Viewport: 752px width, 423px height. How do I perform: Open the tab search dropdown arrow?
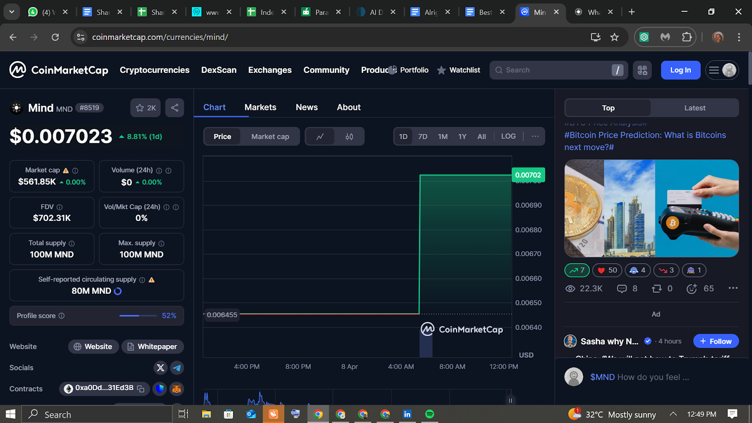pos(11,12)
